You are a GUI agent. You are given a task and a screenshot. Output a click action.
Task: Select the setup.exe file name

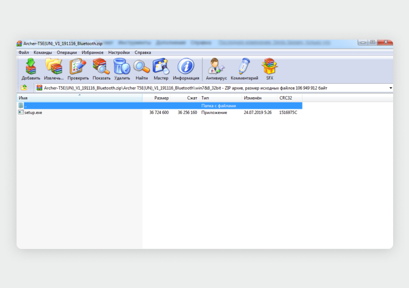tap(33, 113)
